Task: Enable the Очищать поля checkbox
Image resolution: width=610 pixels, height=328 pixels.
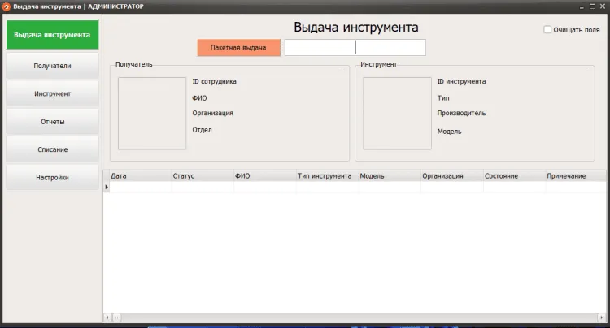Action: (547, 30)
